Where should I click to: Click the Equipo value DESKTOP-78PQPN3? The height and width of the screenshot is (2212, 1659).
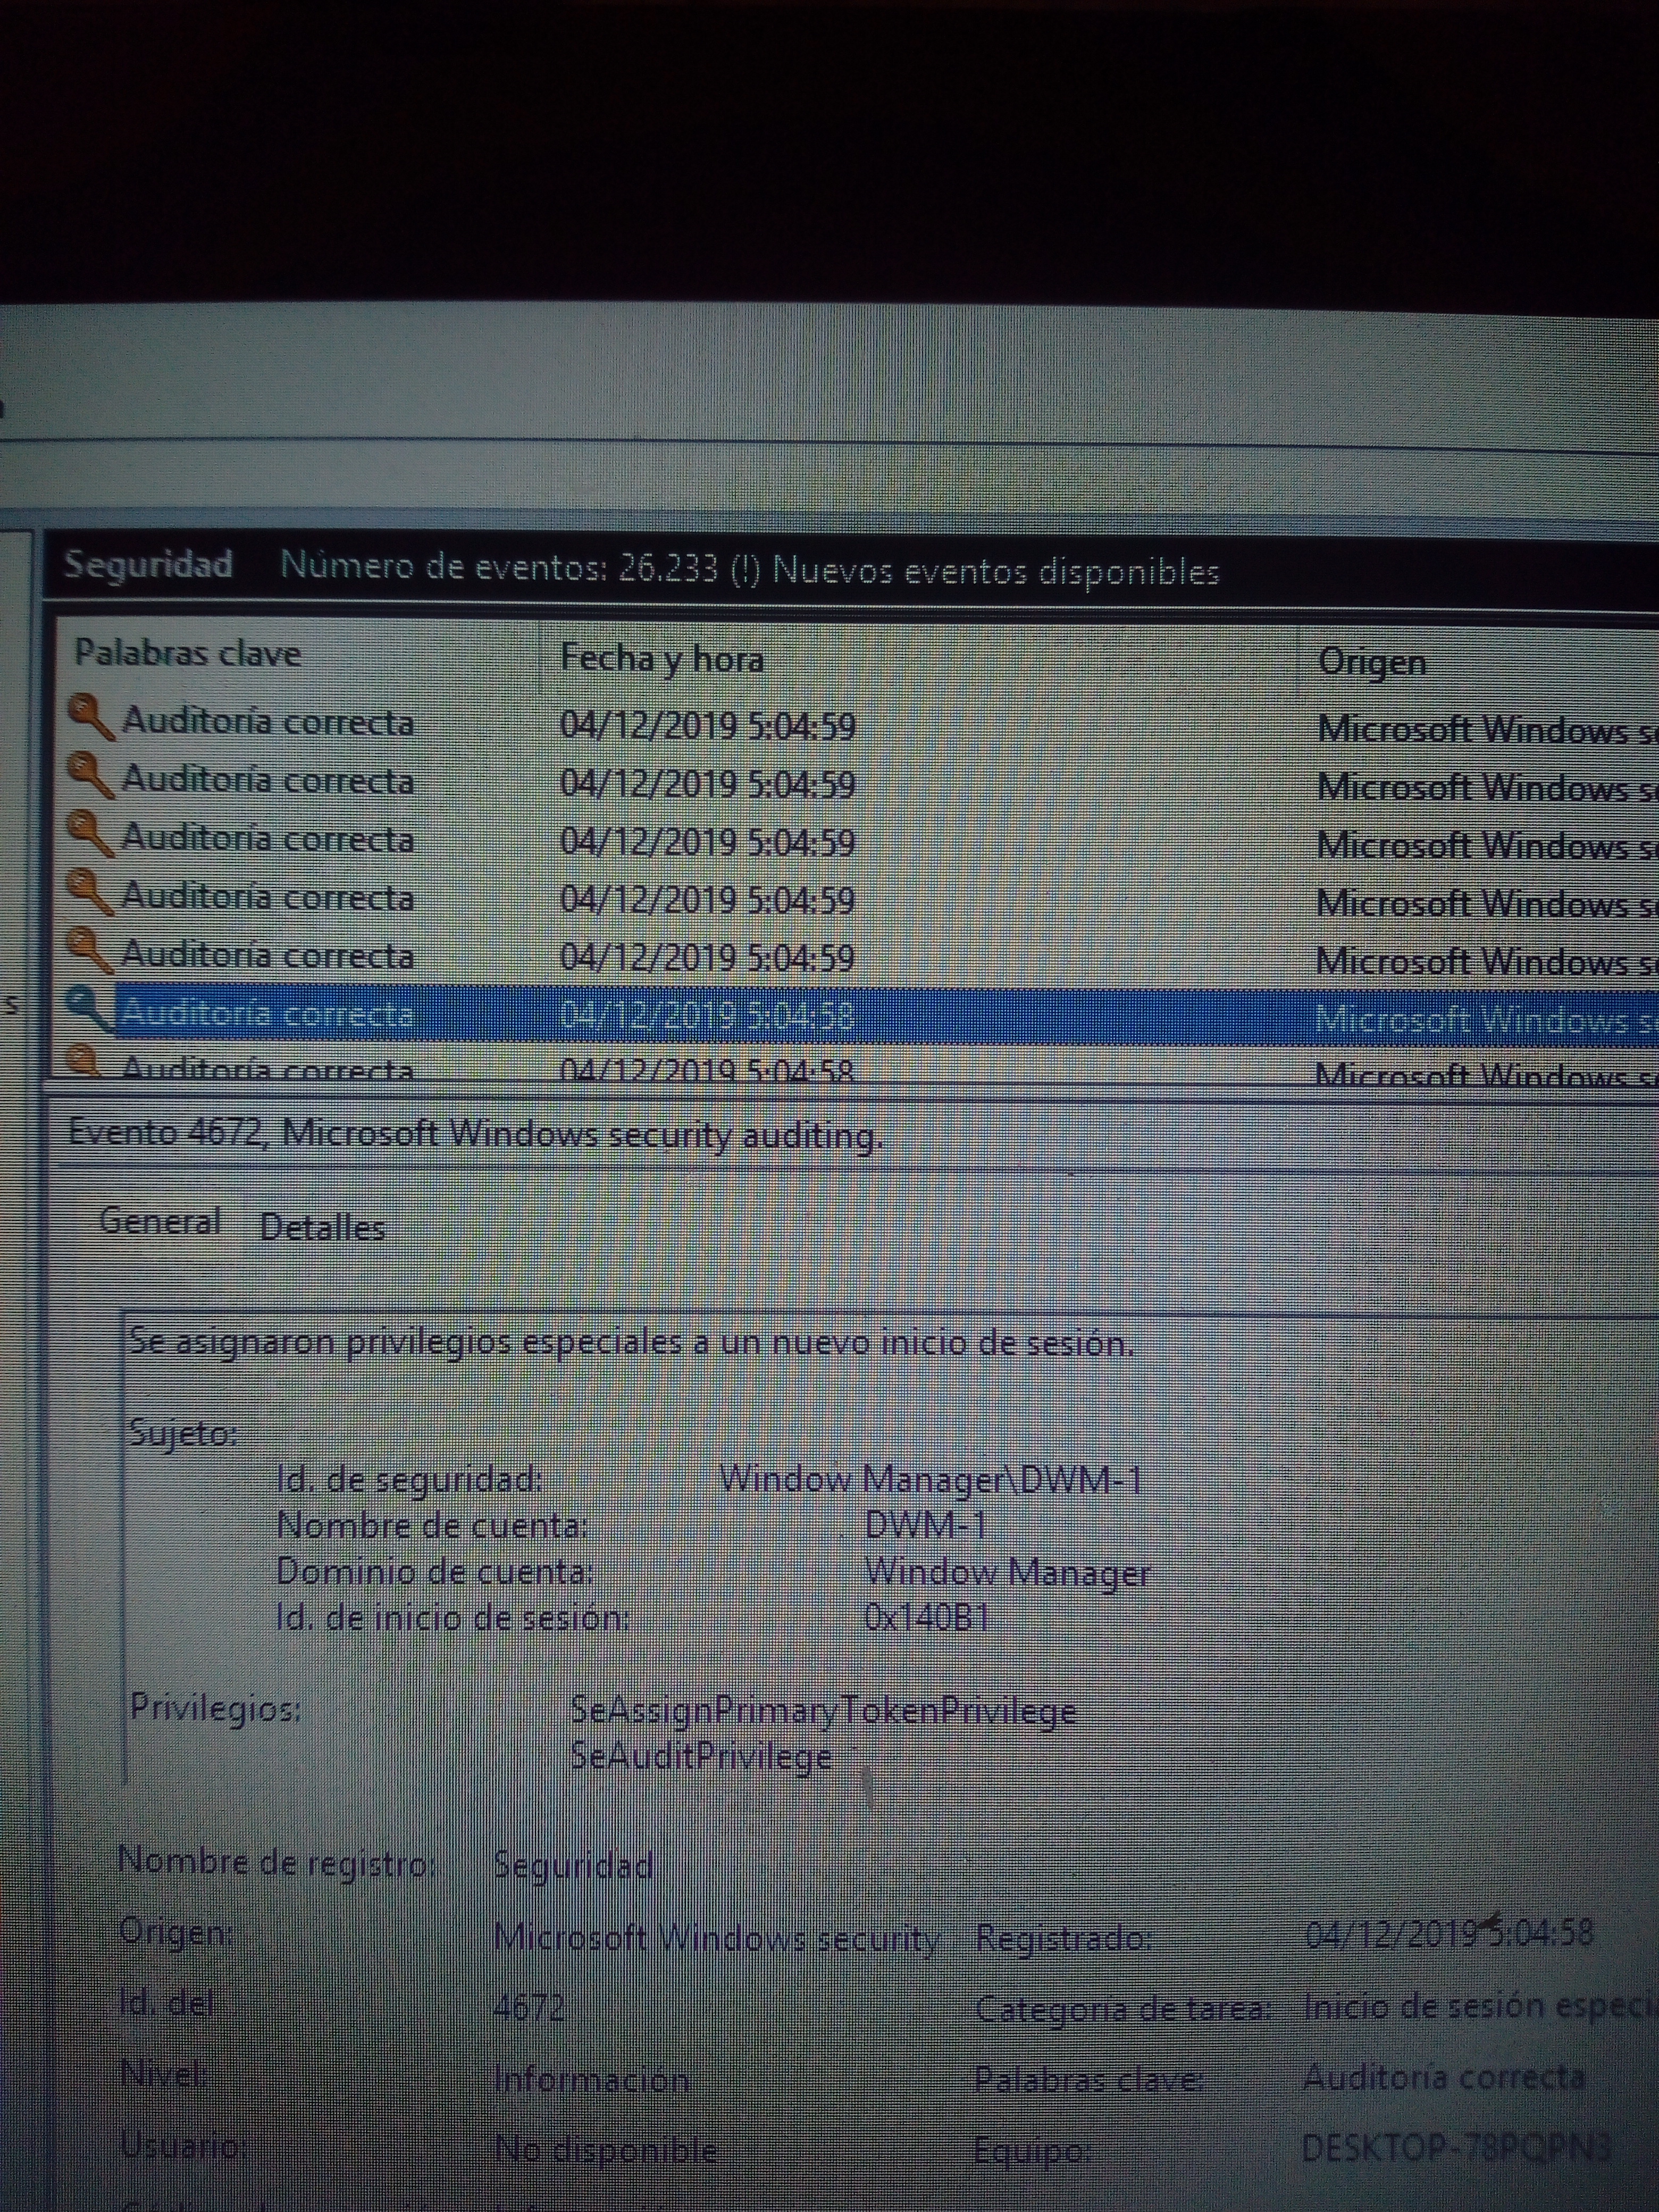1455,2147
